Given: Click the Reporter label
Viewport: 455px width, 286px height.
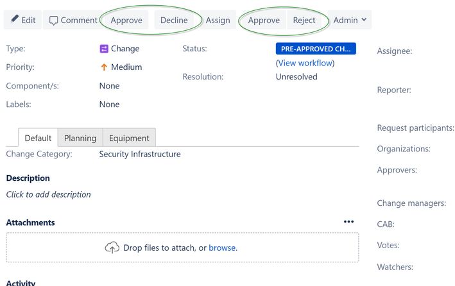Looking at the screenshot, I should 394,90.
